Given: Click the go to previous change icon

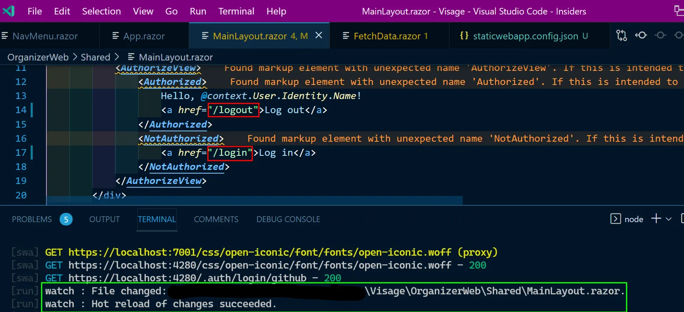Looking at the screenshot, I should 641,36.
